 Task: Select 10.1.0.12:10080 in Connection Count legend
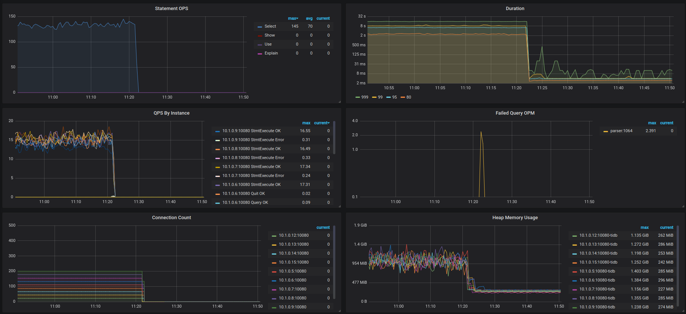(293, 235)
